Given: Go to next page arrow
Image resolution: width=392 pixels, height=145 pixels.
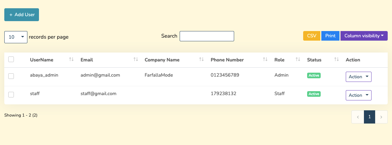Looking at the screenshot, I should (x=381, y=117).
